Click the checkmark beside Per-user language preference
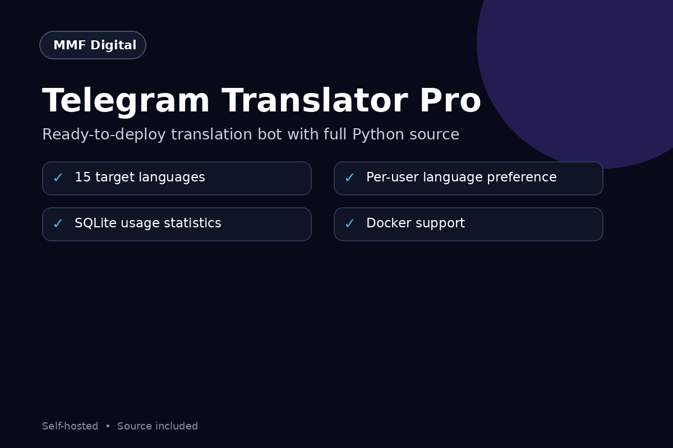Screen dimensions: 673x448 349,178
